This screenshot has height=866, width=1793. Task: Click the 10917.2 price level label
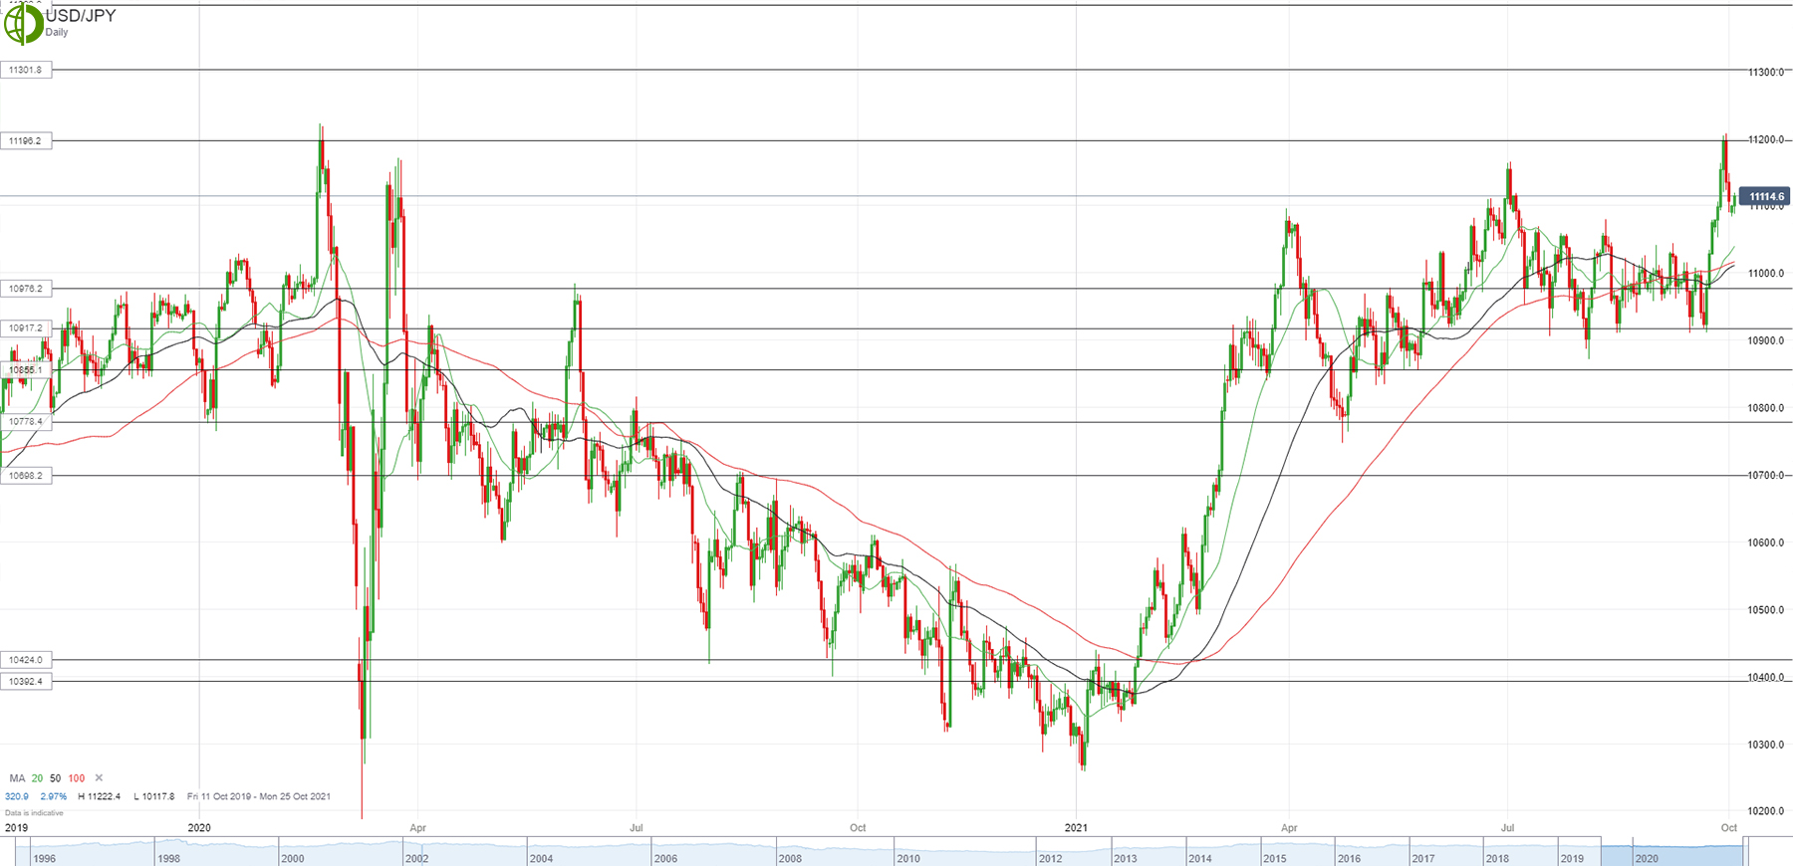[x=26, y=328]
